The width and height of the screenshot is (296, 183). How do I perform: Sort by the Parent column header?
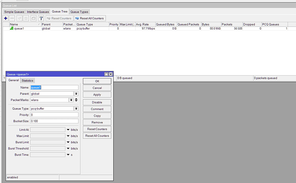[x=52, y=24]
